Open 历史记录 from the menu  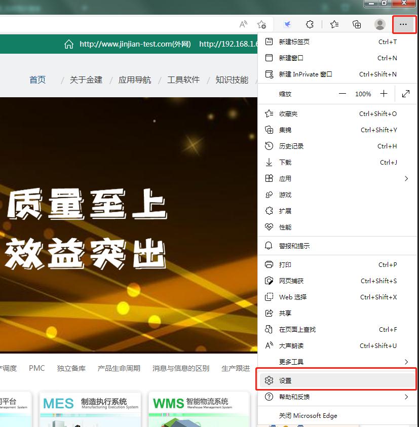pyautogui.click(x=337, y=146)
